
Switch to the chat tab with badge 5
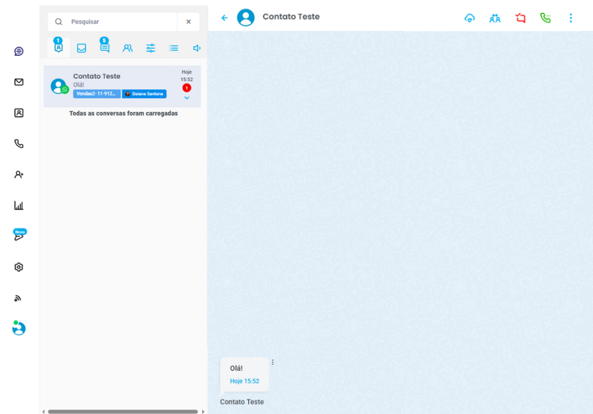point(104,47)
